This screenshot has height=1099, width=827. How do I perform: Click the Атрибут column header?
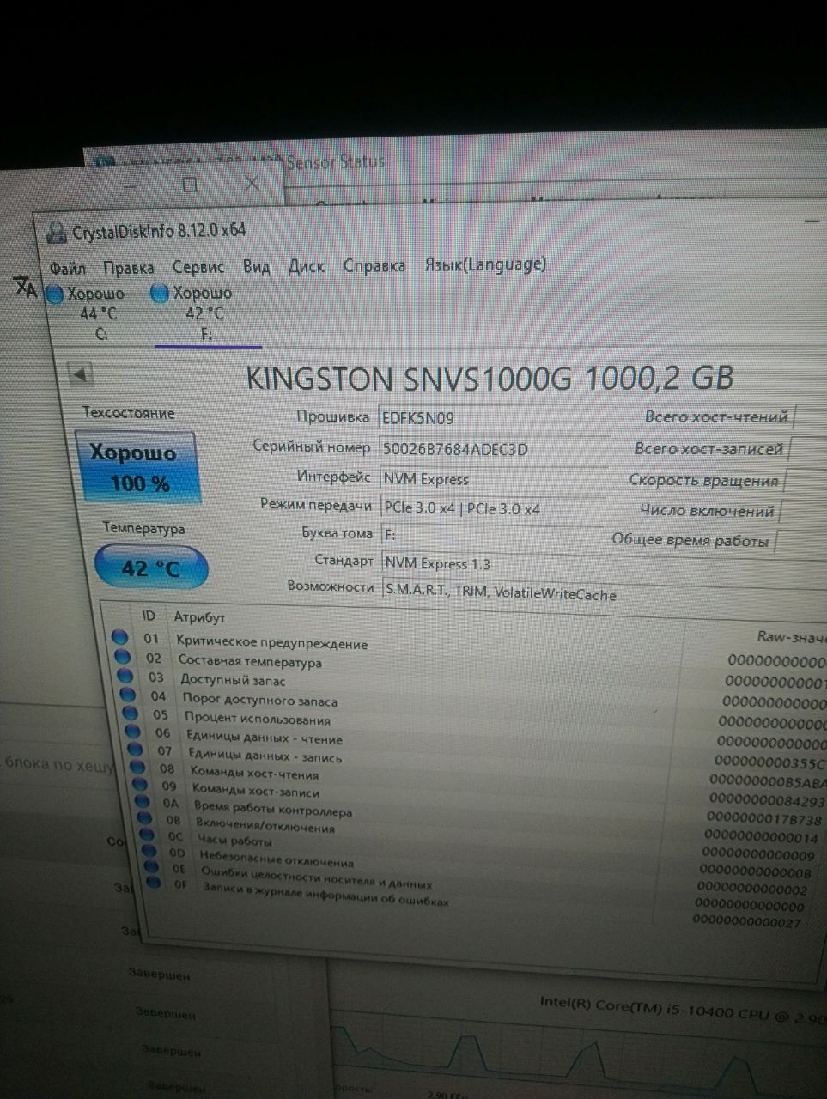[x=199, y=617]
